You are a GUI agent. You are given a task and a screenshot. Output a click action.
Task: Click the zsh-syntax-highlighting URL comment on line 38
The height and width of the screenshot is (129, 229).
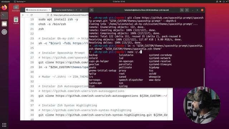(85, 110)
